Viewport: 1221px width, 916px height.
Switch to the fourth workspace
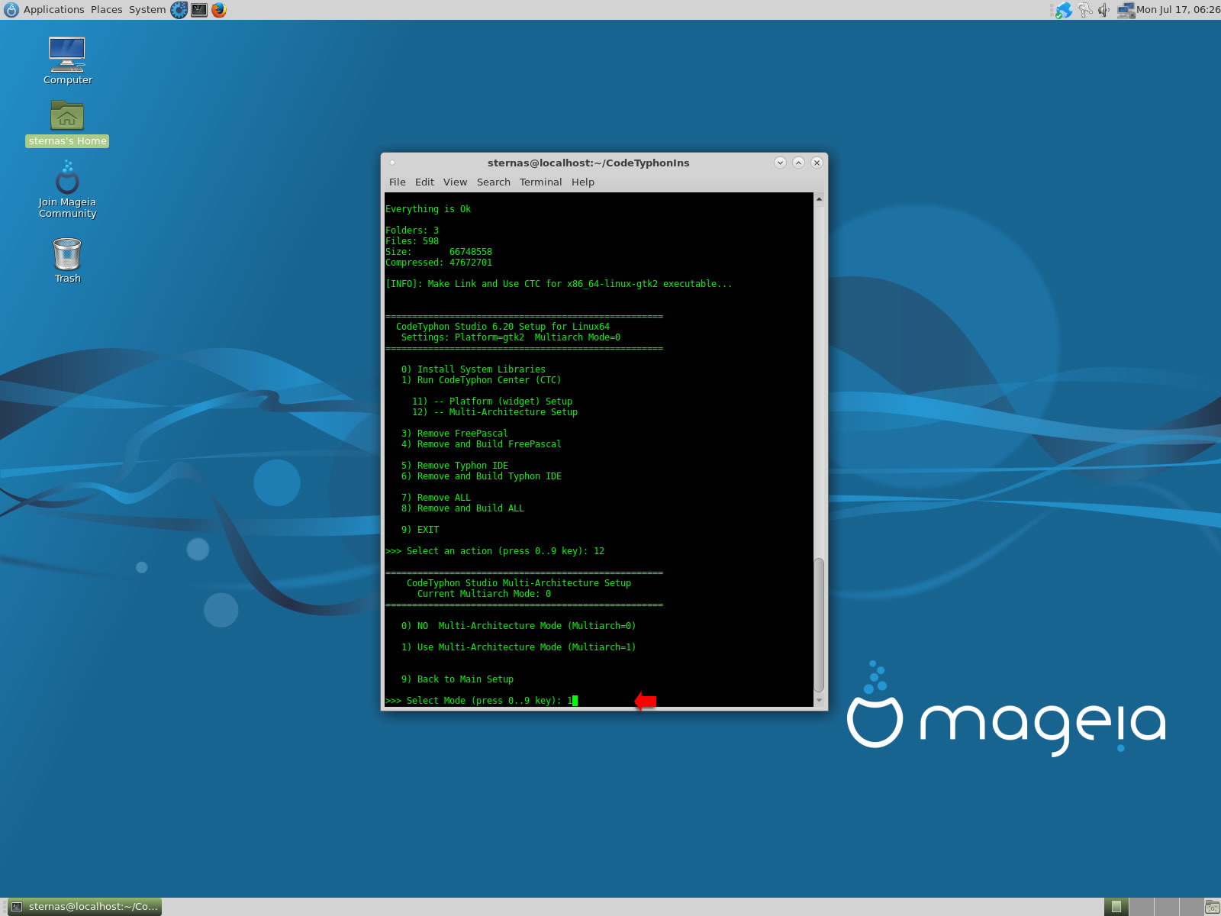pos(1190,907)
